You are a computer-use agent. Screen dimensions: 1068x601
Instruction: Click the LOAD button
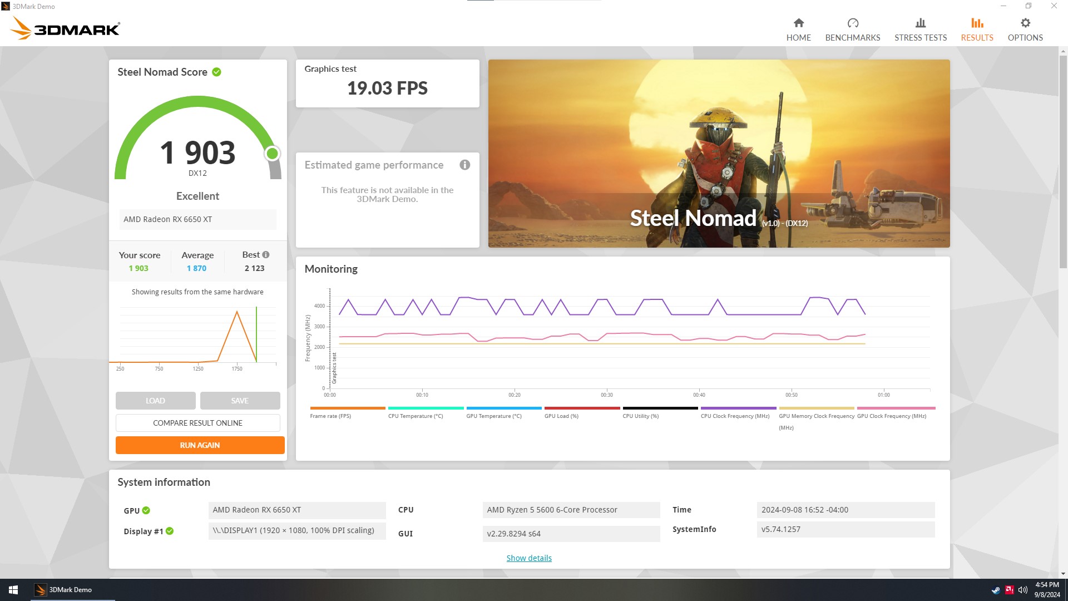pos(155,401)
